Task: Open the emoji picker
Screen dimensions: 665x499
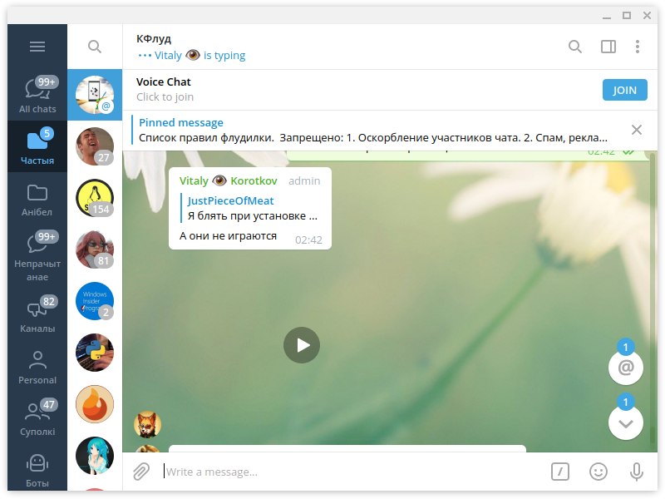Action: pos(598,472)
